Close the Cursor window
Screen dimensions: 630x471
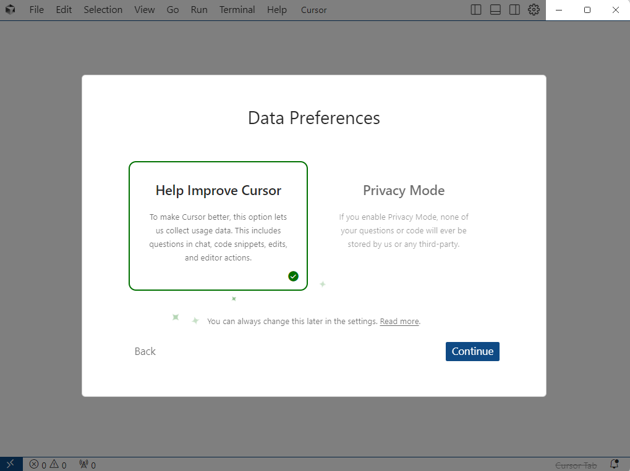(x=616, y=10)
